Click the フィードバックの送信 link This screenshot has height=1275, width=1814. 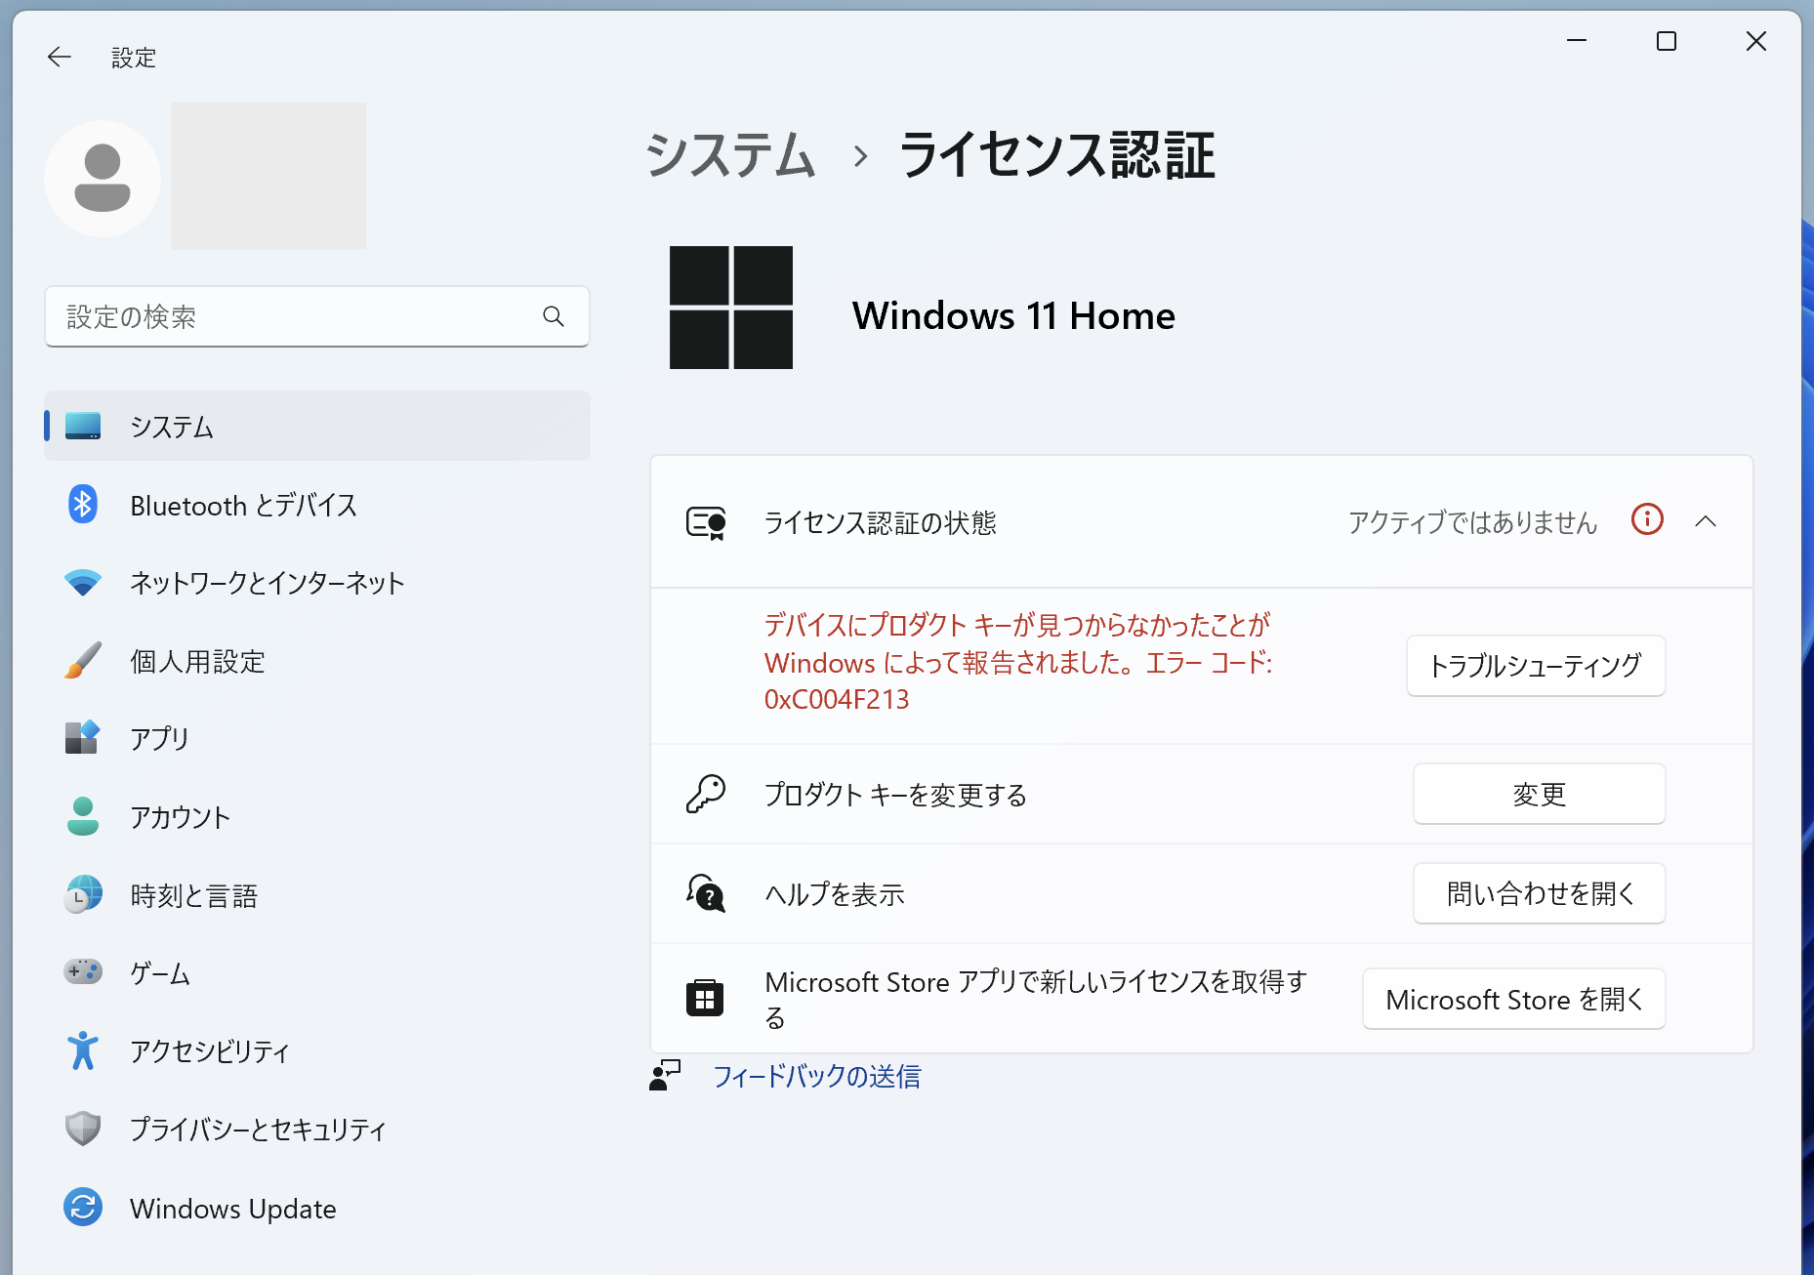pyautogui.click(x=817, y=1076)
